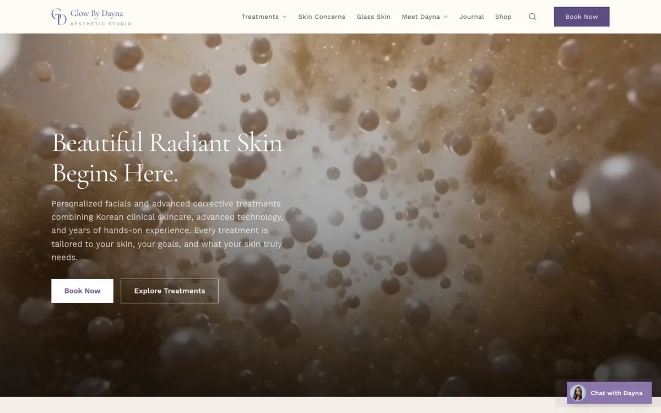
Task: Click the white Book Now hero button
Action: [x=83, y=291]
